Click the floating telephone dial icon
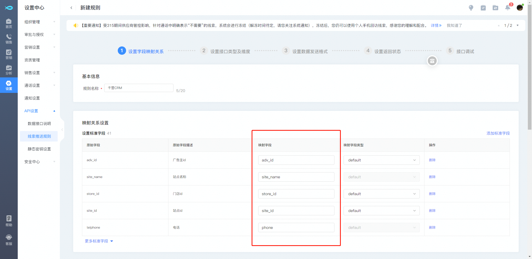This screenshot has width=532, height=259. click(x=432, y=61)
